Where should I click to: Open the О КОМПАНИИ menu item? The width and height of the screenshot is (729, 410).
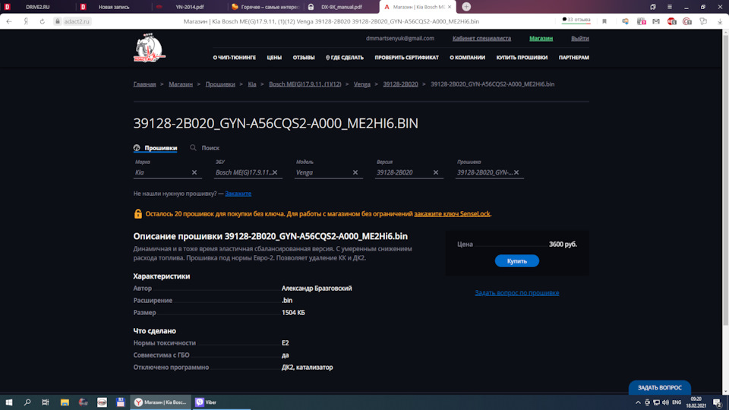click(467, 58)
